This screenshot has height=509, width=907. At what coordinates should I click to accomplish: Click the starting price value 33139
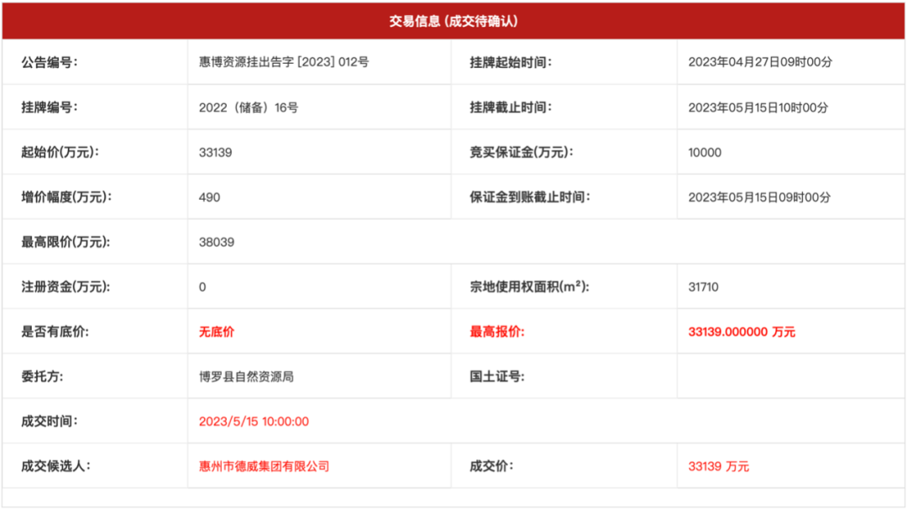tap(215, 152)
